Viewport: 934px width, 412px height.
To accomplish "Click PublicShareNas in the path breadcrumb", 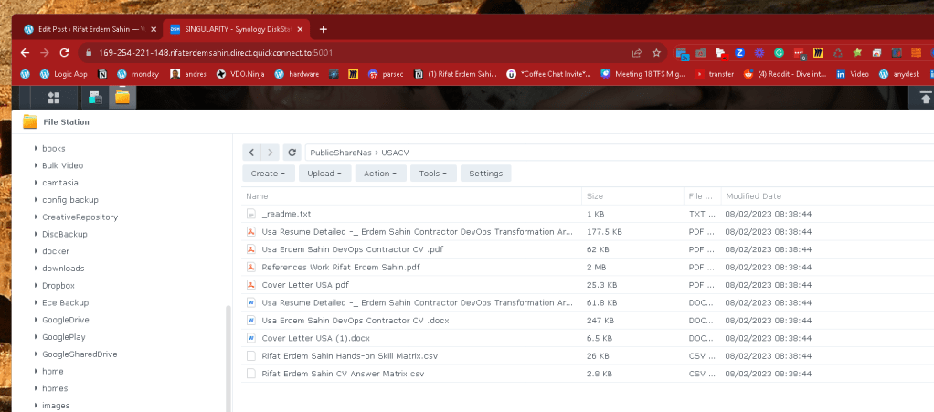I will (x=341, y=153).
